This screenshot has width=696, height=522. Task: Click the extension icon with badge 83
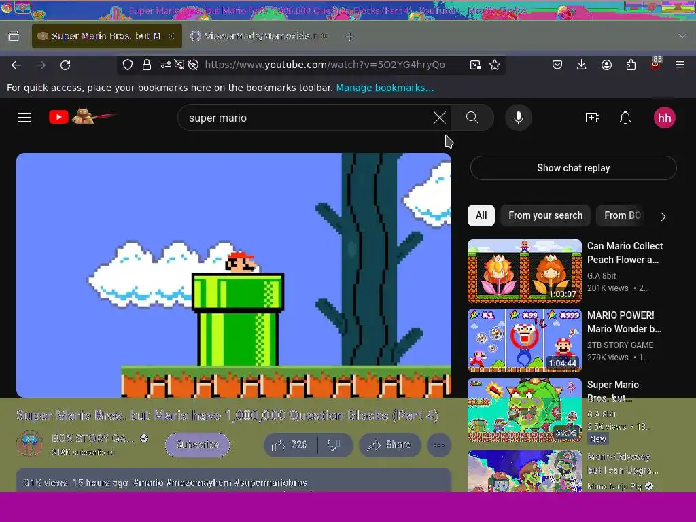(656, 63)
